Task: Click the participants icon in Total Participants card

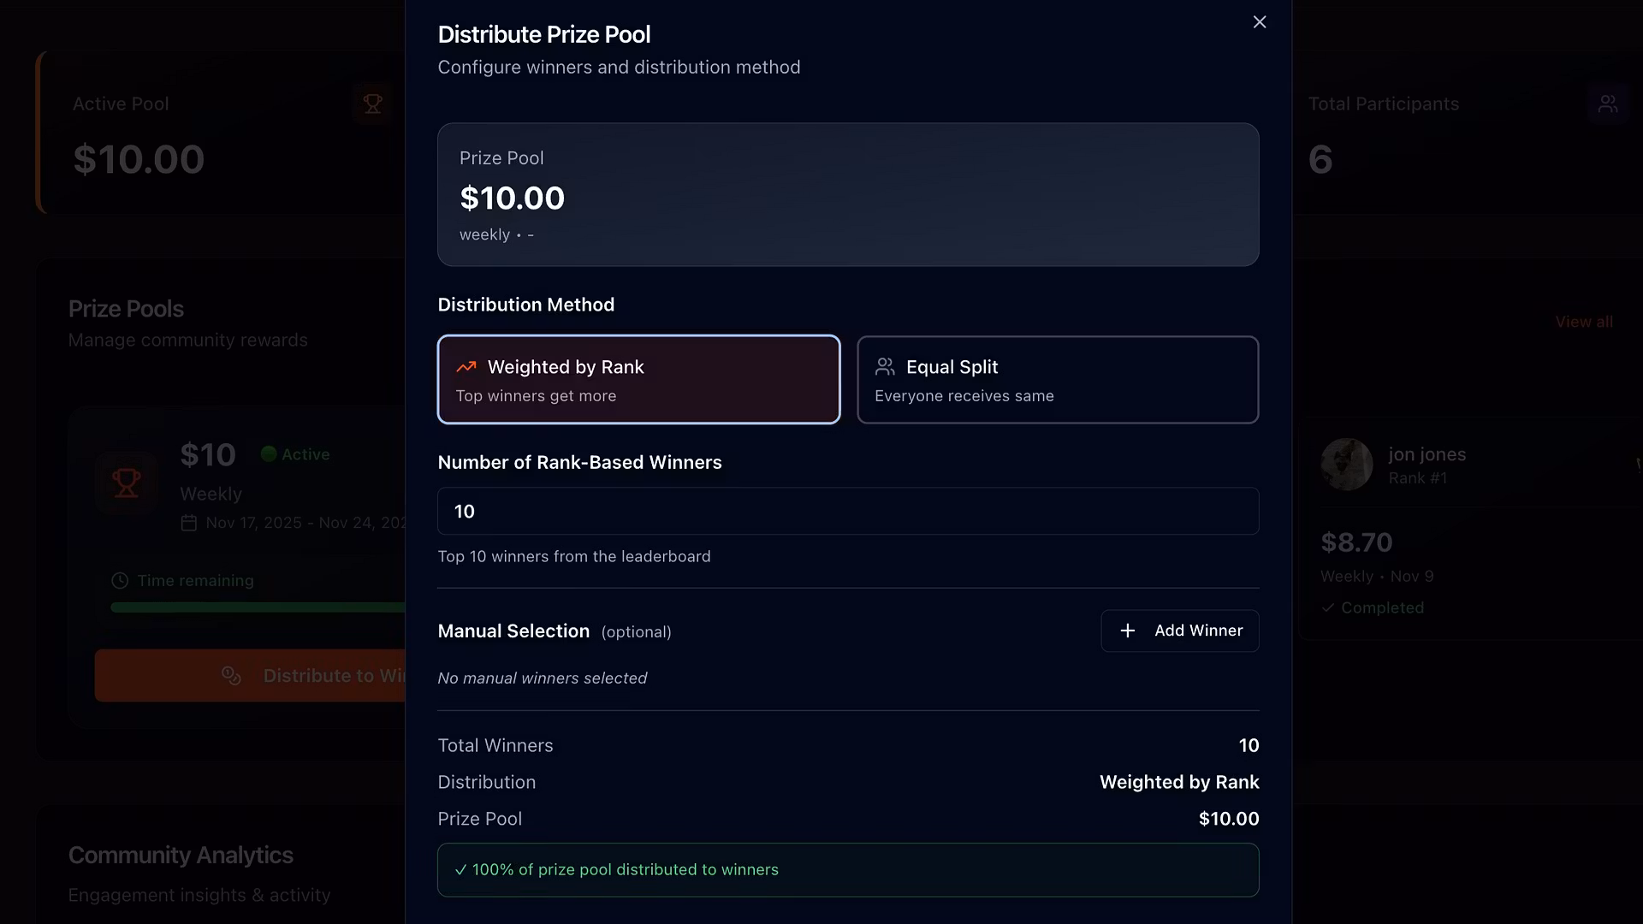Action: [x=1608, y=104]
